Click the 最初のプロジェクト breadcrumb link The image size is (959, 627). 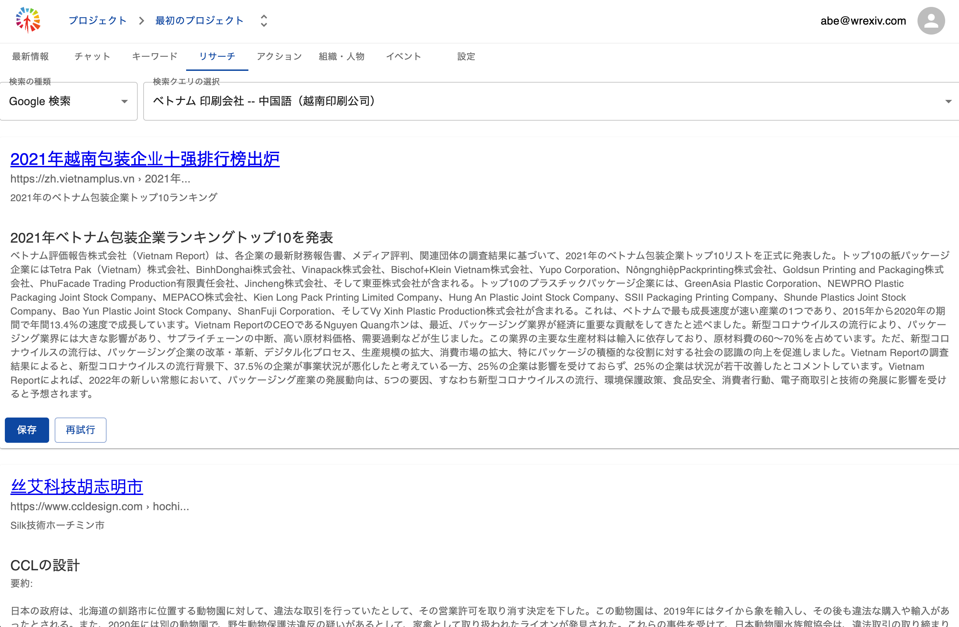pyautogui.click(x=200, y=20)
